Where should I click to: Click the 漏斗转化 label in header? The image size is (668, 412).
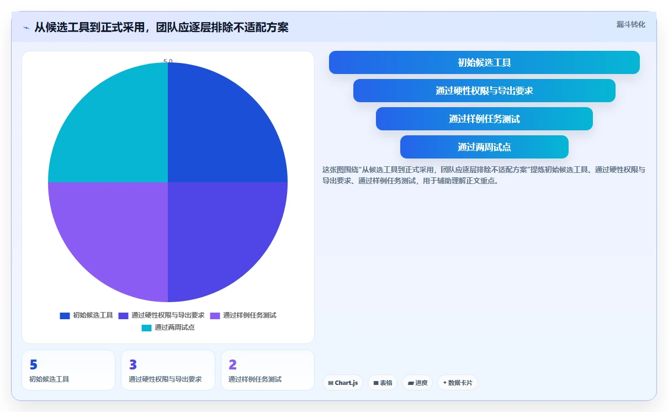click(x=630, y=24)
